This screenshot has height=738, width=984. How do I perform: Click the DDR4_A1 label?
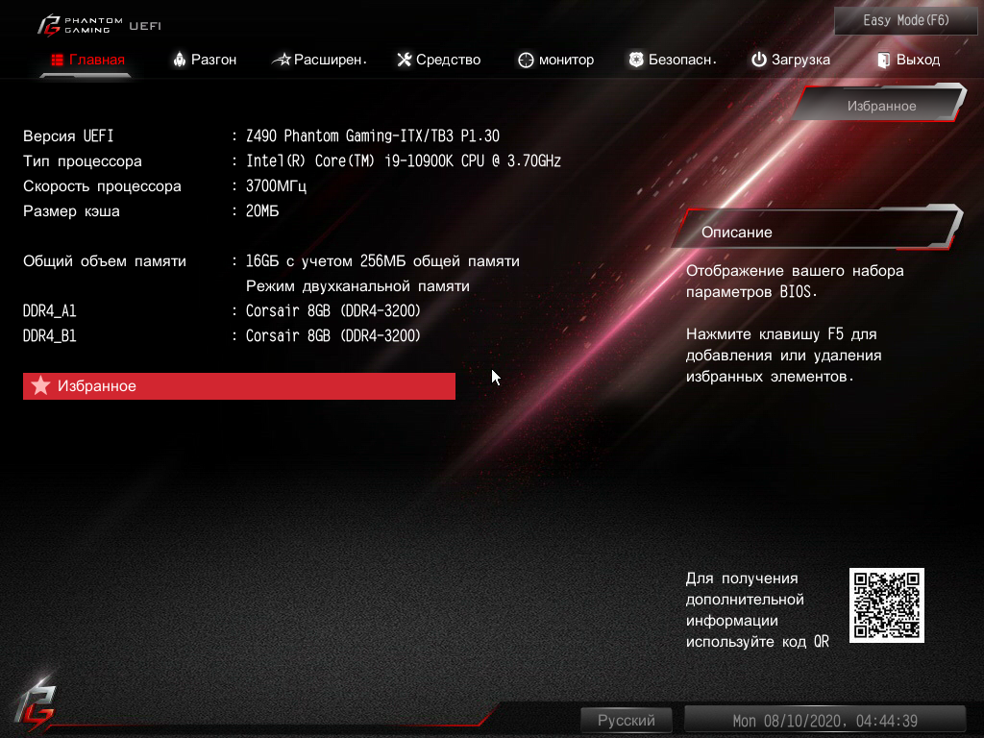pos(50,311)
